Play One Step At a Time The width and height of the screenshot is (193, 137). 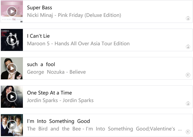point(12,97)
